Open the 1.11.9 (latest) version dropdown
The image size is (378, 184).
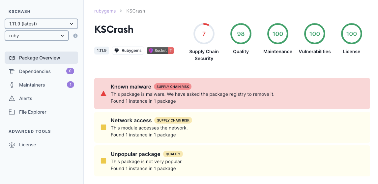[x=41, y=24]
